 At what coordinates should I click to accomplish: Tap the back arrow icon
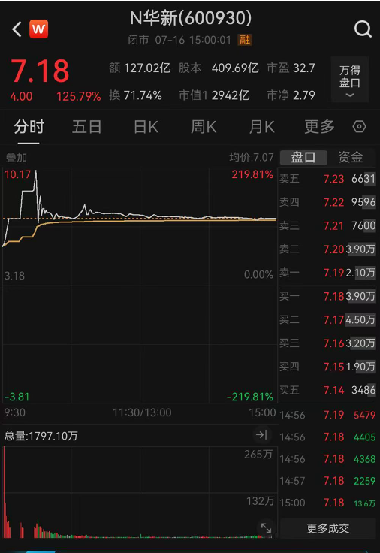coord(17,29)
